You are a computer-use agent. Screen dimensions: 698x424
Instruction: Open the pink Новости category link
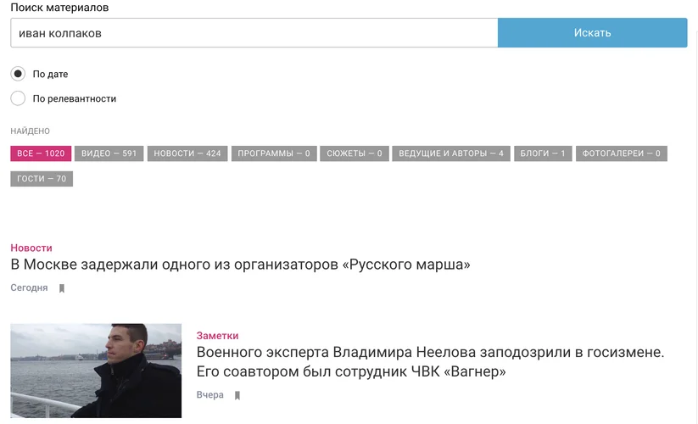tap(31, 248)
